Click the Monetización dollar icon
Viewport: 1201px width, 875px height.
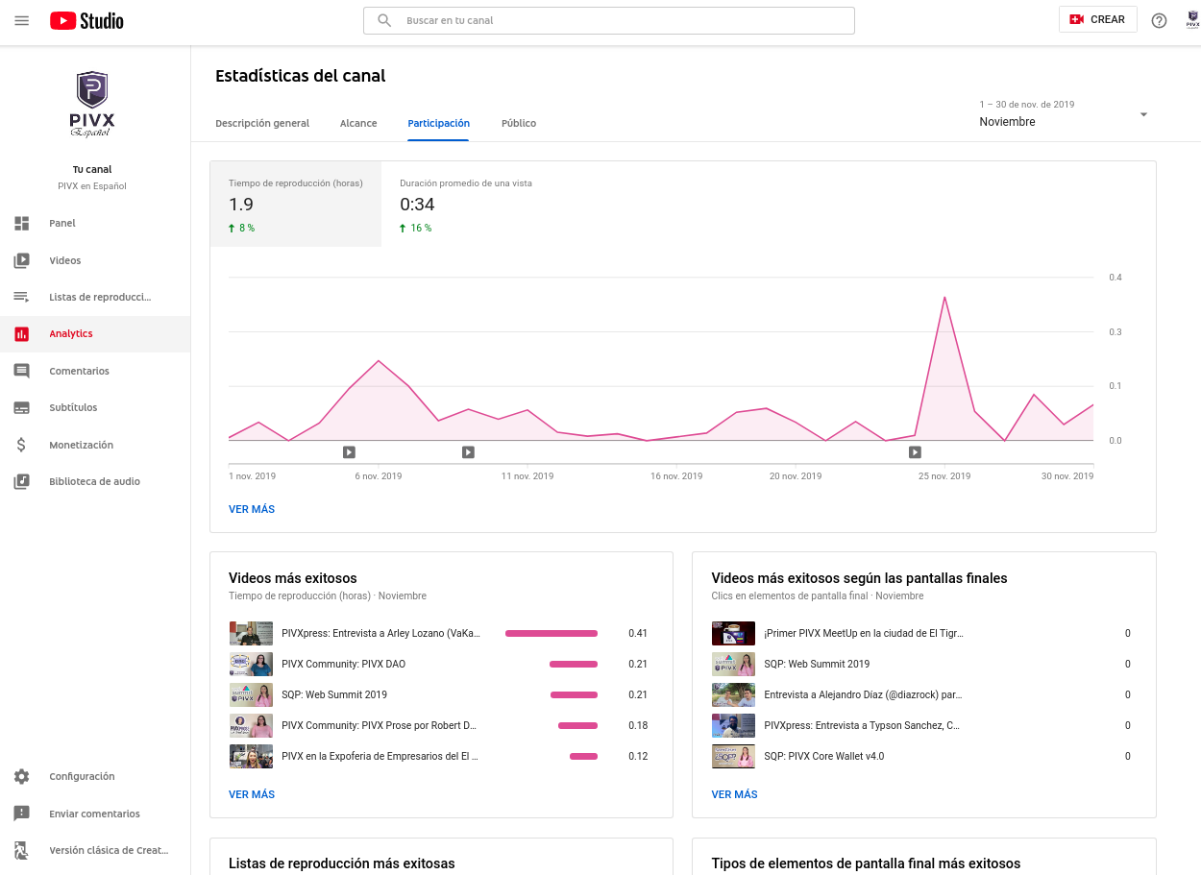(x=22, y=445)
